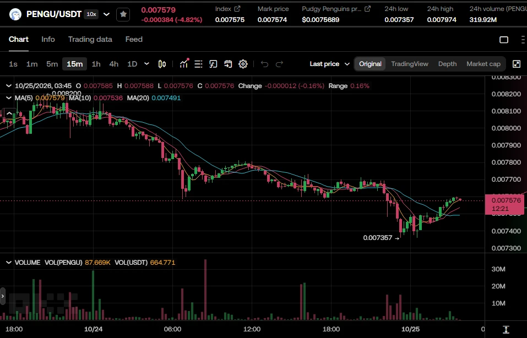Click the drawing tools list icon
Image resolution: width=527 pixels, height=338 pixels.
click(198, 64)
